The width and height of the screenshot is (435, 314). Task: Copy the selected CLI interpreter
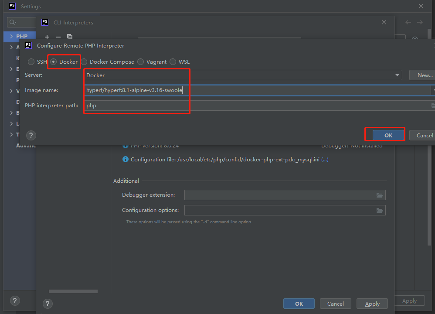pyautogui.click(x=70, y=37)
